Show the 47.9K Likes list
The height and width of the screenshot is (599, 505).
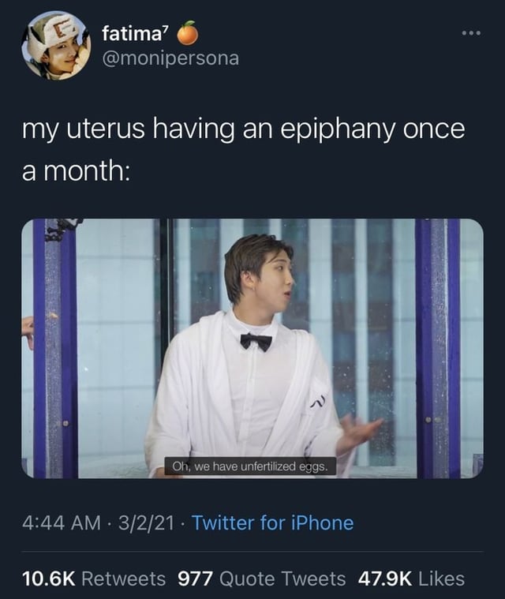point(411,578)
